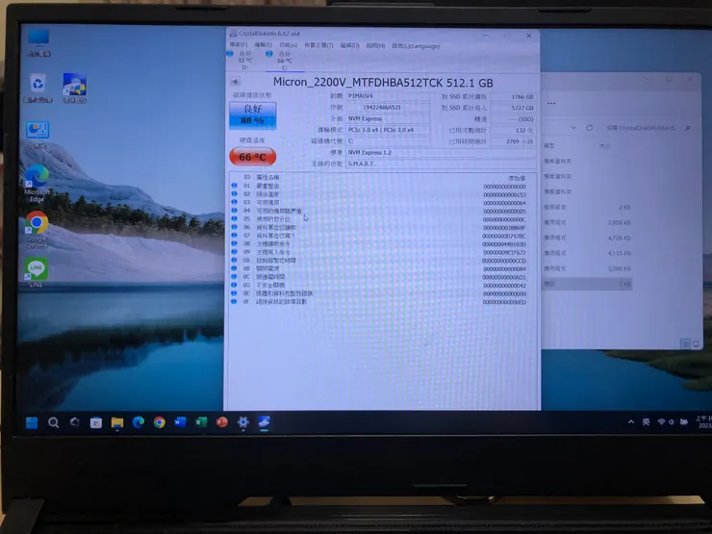Open Word from the taskbar
712x534 pixels.
click(180, 422)
